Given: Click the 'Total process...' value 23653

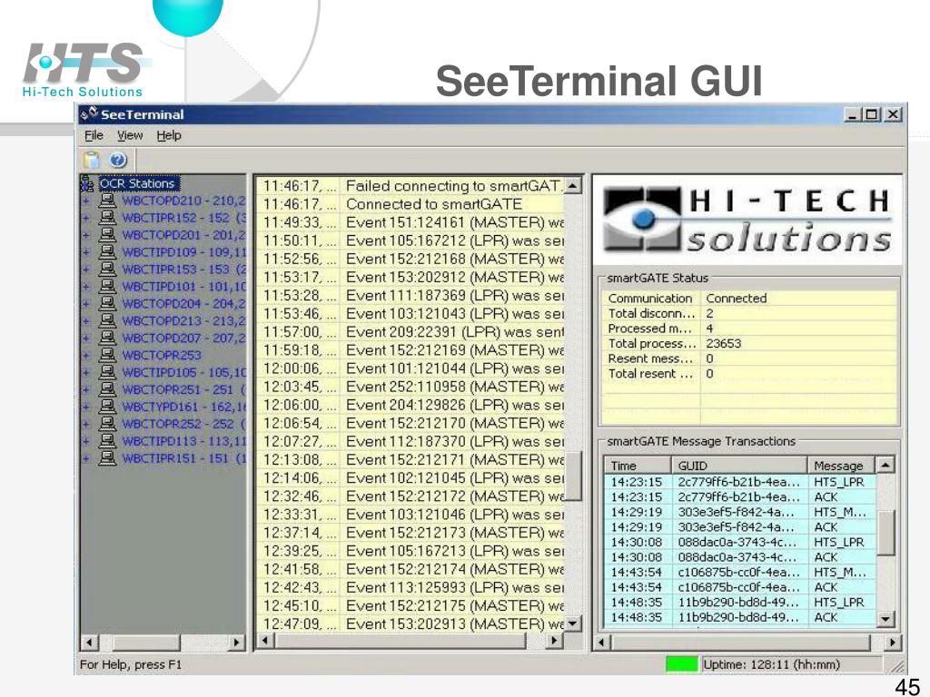Looking at the screenshot, I should coord(723,343).
